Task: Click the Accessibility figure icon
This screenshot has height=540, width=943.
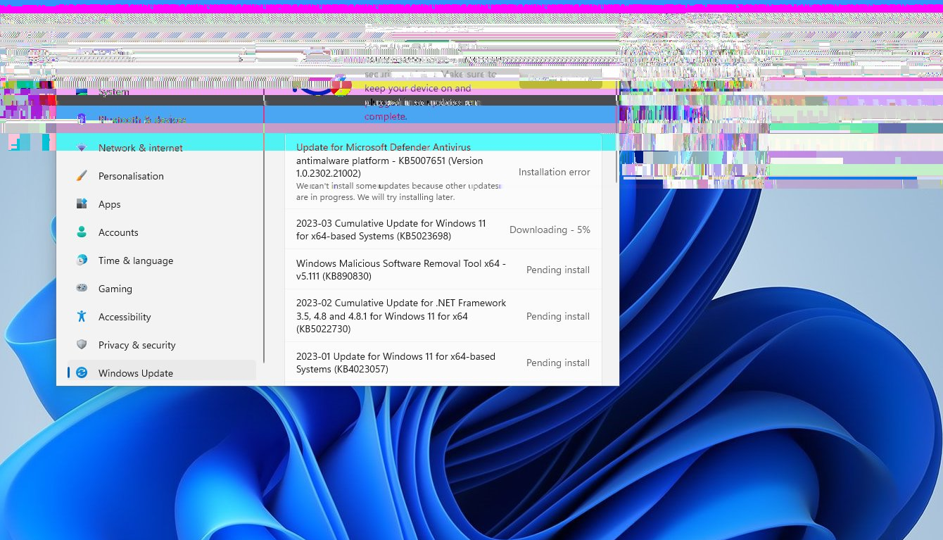Action: [82, 317]
